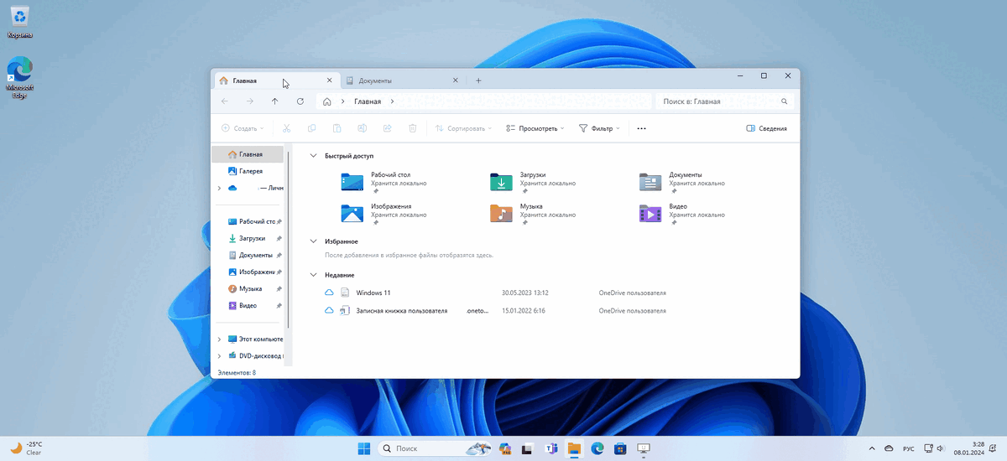1007x461 pixels.
Task: Click the OneDrive cloud tray icon
Action: [x=890, y=448]
